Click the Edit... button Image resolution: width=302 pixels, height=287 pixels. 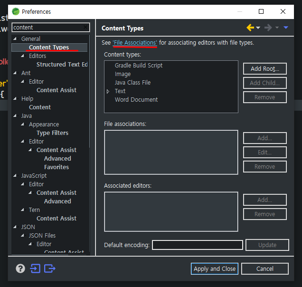(x=265, y=152)
